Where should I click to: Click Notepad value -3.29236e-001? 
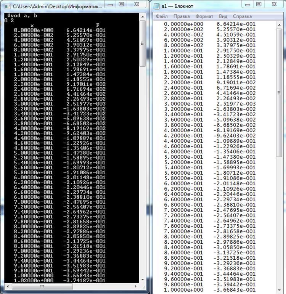(x=235, y=263)
